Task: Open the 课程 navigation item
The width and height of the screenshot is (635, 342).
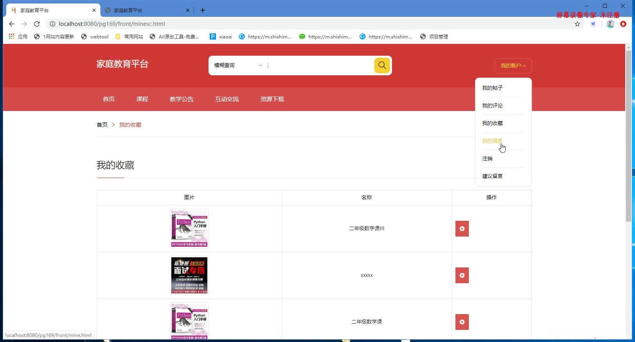Action: pos(142,99)
